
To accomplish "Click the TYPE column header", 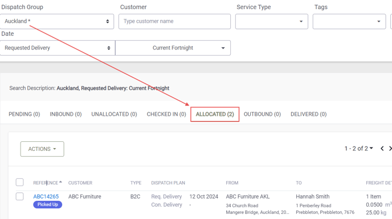I will (x=136, y=183).
